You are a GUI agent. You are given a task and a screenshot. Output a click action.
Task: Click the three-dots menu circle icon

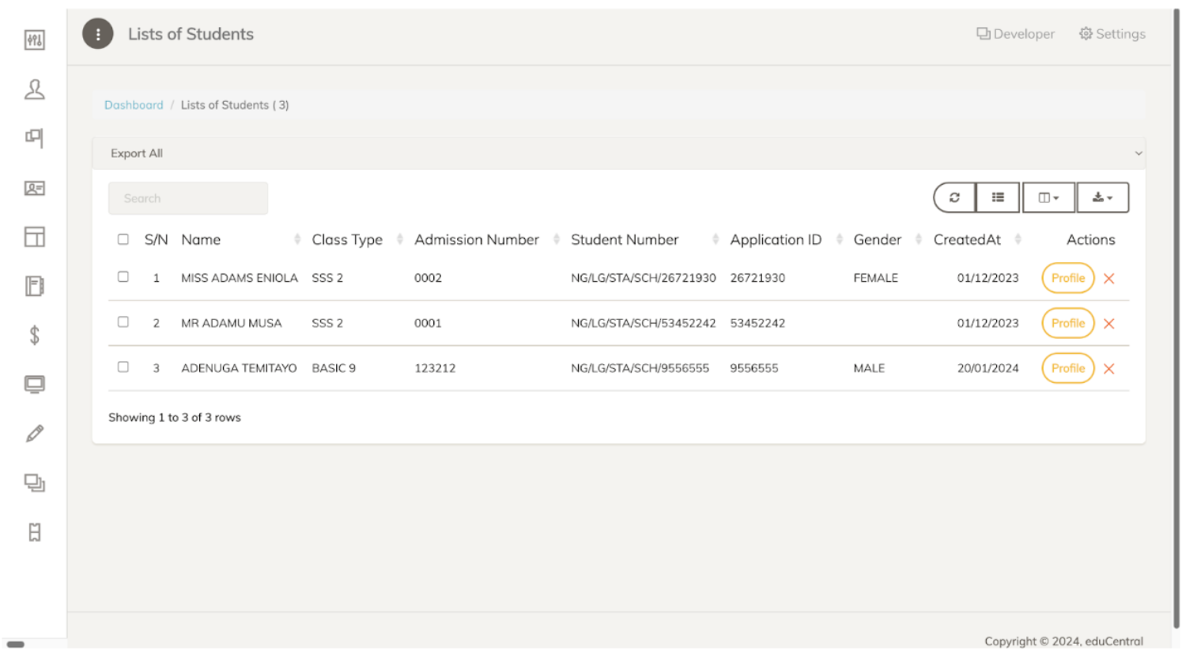(x=98, y=34)
